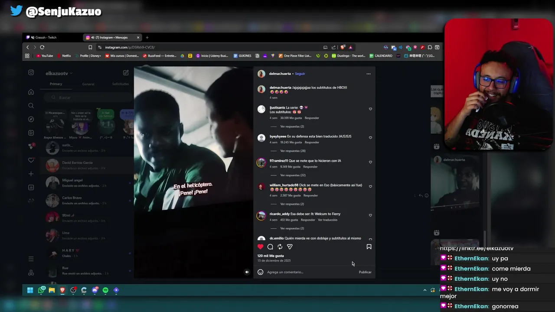Open the chat with David Barrios Garcia

pos(89,165)
